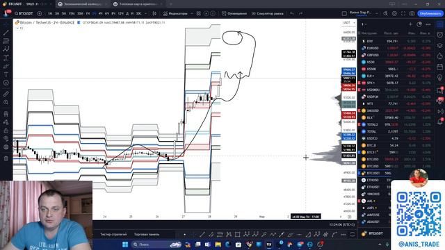Toggle magnet mode in left toolbar
Viewport: 445px width, 250px height.
coord(6,114)
